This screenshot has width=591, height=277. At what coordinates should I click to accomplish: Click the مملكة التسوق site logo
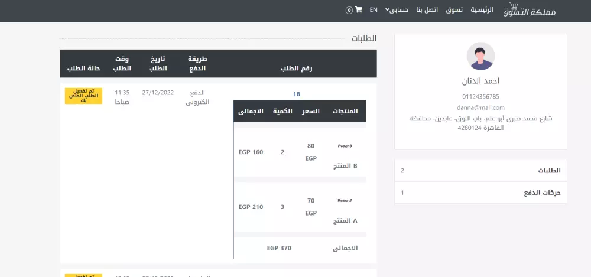(530, 10)
